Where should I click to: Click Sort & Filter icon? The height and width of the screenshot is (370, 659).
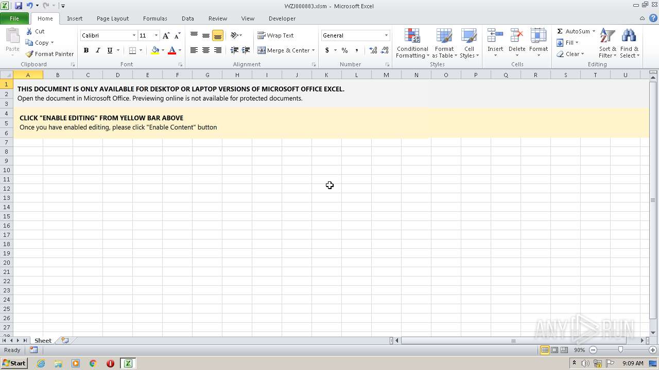(608, 36)
